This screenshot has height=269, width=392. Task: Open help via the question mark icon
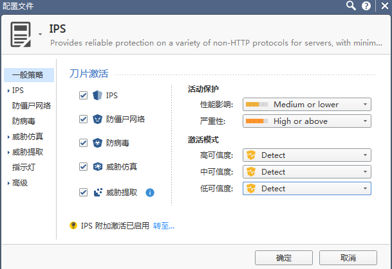(366, 6)
